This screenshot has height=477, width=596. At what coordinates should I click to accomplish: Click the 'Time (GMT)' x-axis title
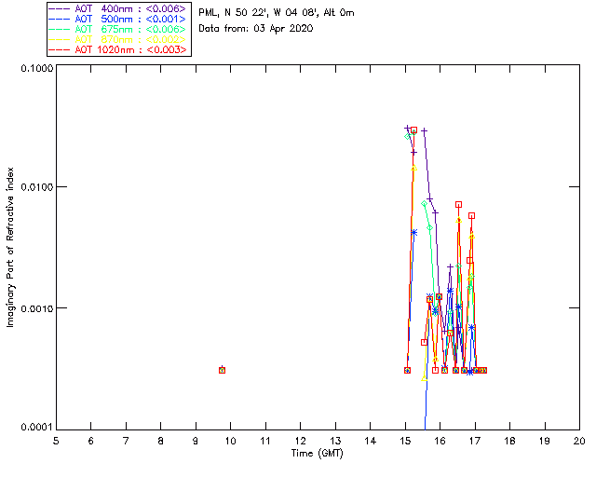pyautogui.click(x=318, y=453)
